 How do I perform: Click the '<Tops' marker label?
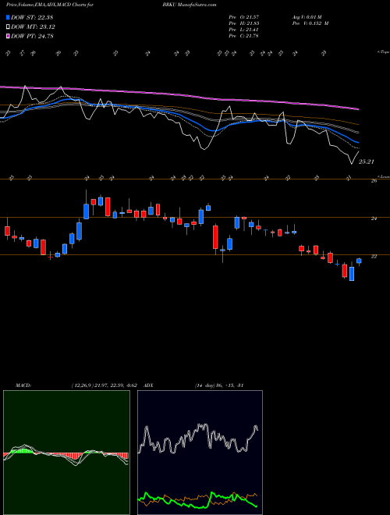point(383,52)
